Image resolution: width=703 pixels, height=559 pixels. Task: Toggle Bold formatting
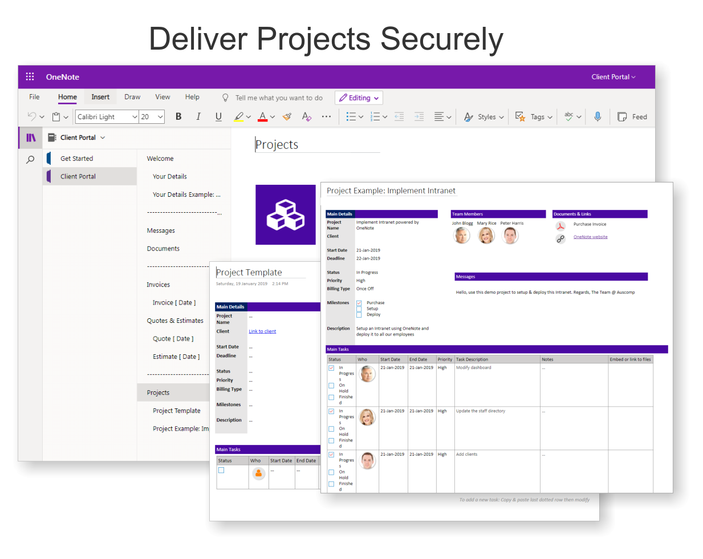[x=178, y=116]
